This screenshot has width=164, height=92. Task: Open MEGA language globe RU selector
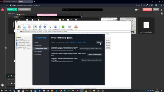(137, 10)
